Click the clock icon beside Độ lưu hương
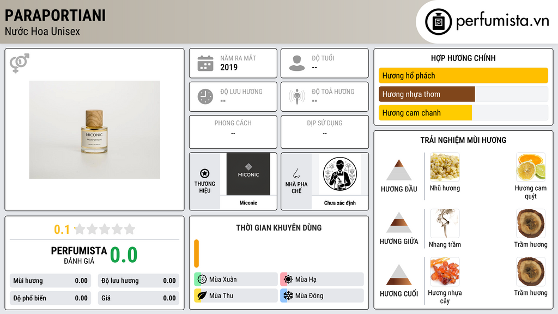 coord(205,96)
